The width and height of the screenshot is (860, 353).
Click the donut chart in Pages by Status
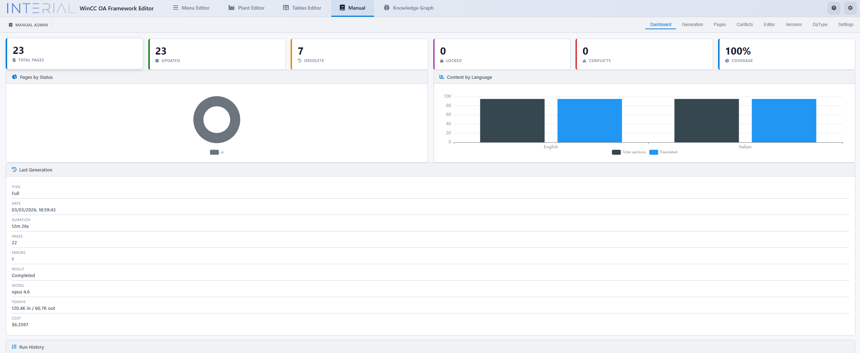[216, 102]
